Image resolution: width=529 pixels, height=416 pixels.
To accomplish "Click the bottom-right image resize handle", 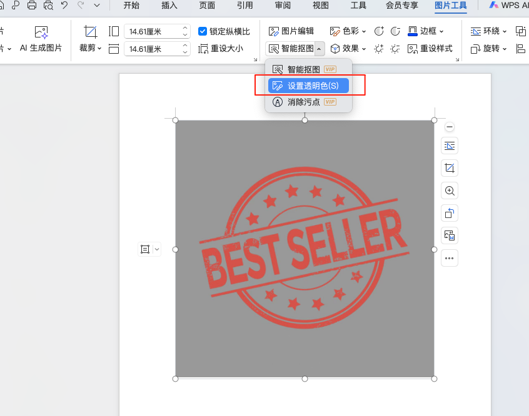I will click(x=434, y=379).
